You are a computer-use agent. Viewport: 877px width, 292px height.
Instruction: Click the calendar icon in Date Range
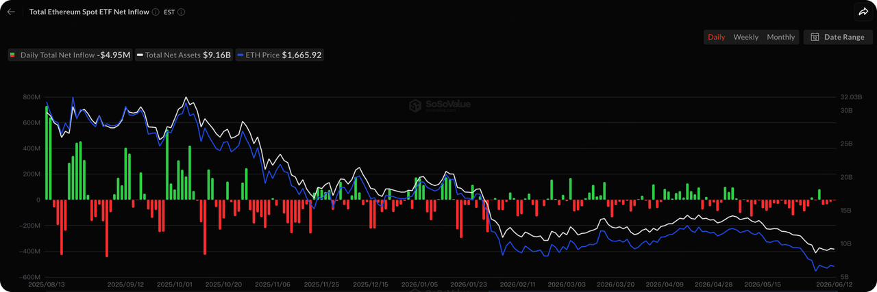click(815, 37)
